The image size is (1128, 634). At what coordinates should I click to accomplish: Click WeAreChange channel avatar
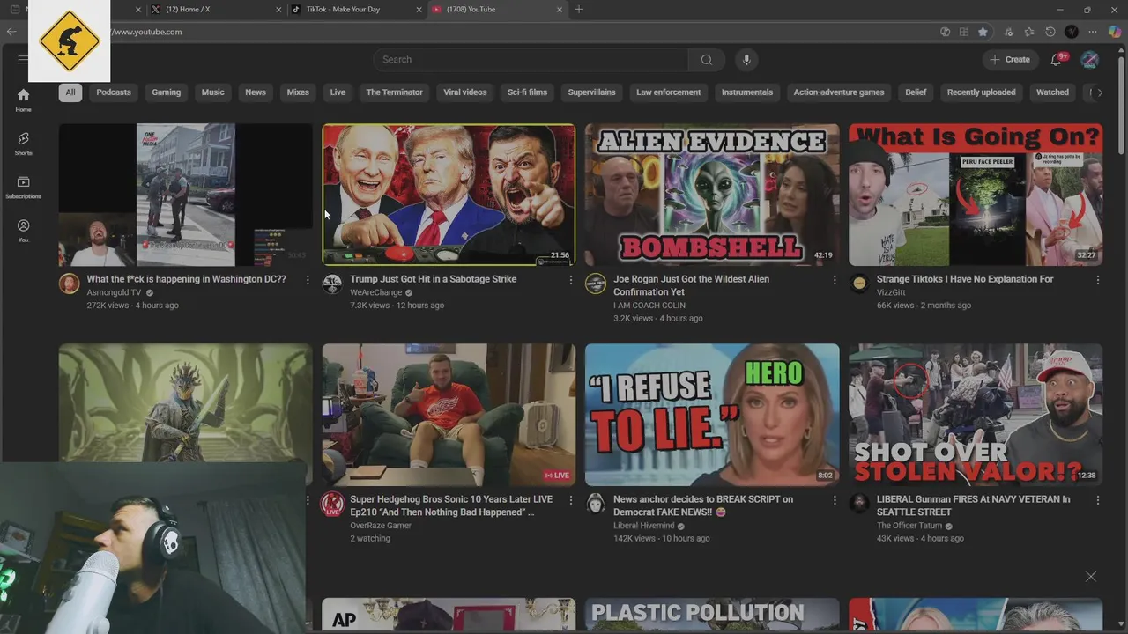point(332,284)
